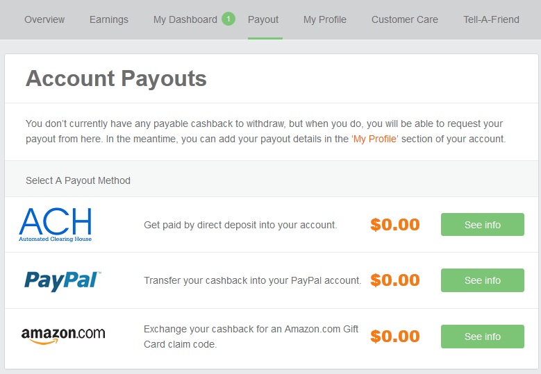541x374 pixels.
Task: Switch to the Earnings tab
Action: [x=109, y=19]
